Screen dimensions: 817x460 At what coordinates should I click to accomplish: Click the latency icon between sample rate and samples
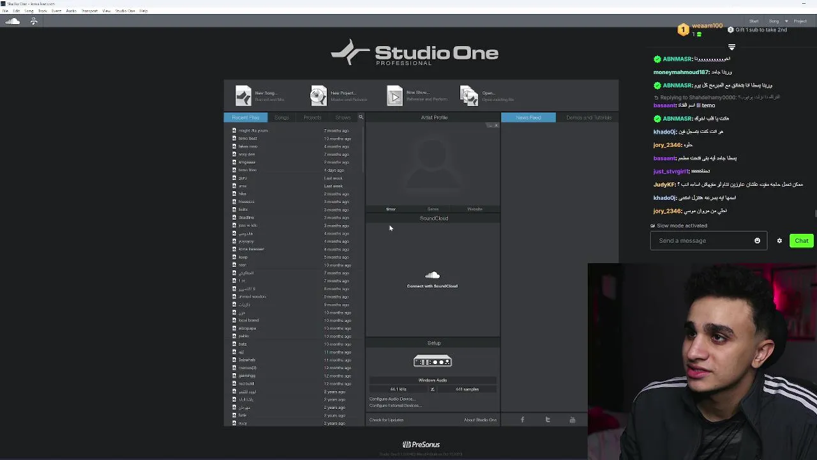pos(432,389)
